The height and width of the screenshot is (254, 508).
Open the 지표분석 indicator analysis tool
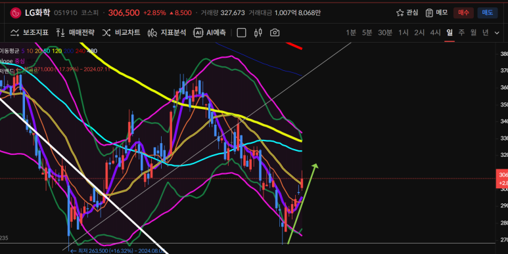tap(167, 33)
